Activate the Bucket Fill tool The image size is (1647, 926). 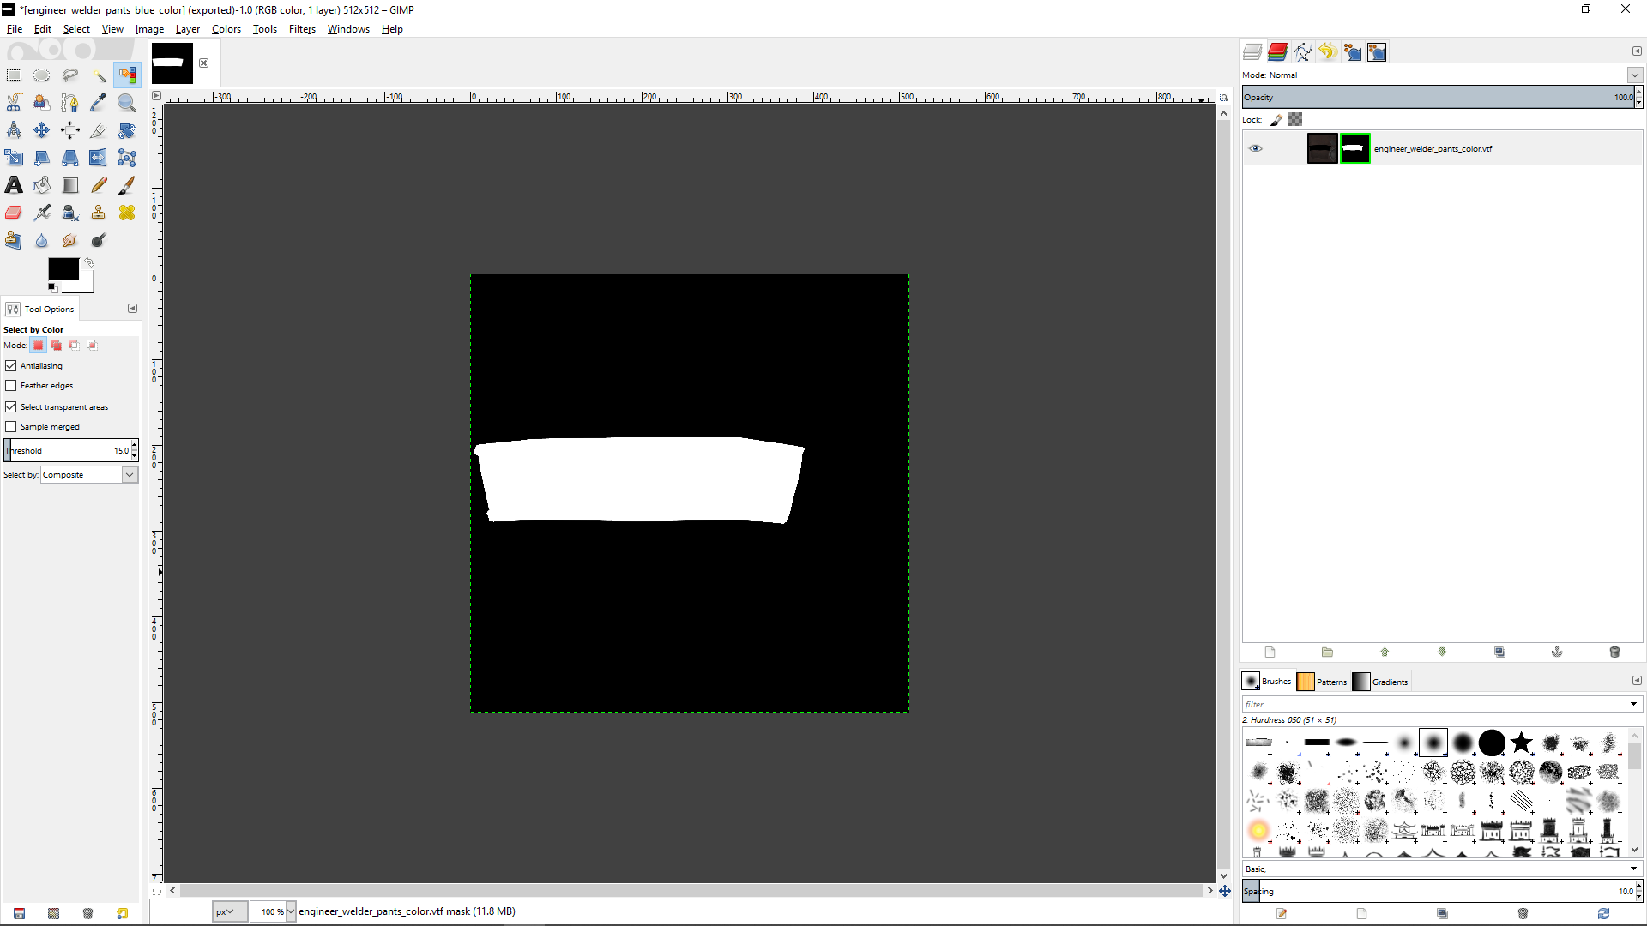tap(42, 185)
